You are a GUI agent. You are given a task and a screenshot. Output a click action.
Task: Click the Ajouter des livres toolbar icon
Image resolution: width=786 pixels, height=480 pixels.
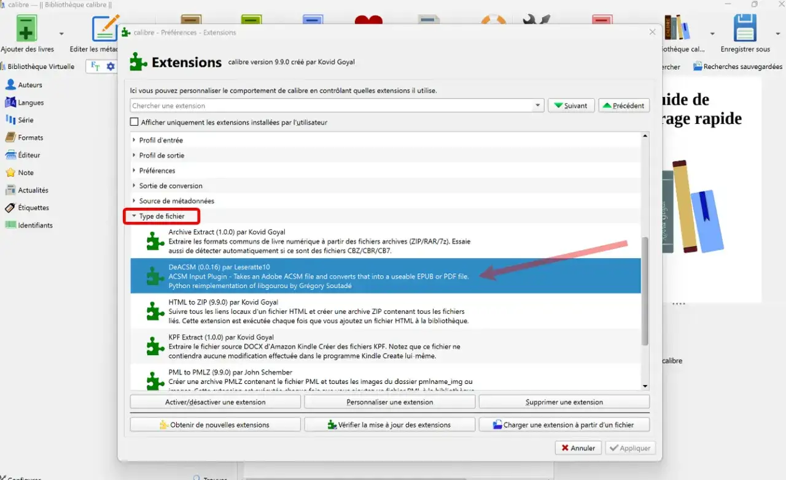[x=26, y=28]
